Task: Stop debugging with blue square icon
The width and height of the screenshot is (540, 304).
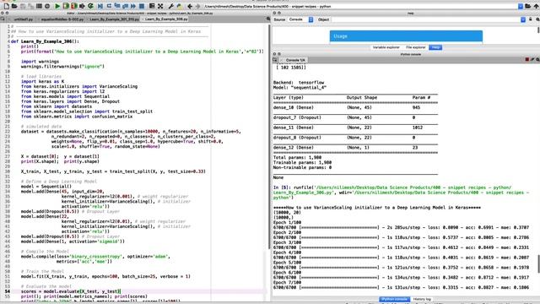Action: [142, 6]
